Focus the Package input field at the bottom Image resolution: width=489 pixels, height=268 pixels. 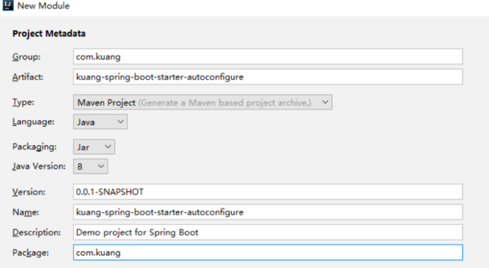pos(268,252)
